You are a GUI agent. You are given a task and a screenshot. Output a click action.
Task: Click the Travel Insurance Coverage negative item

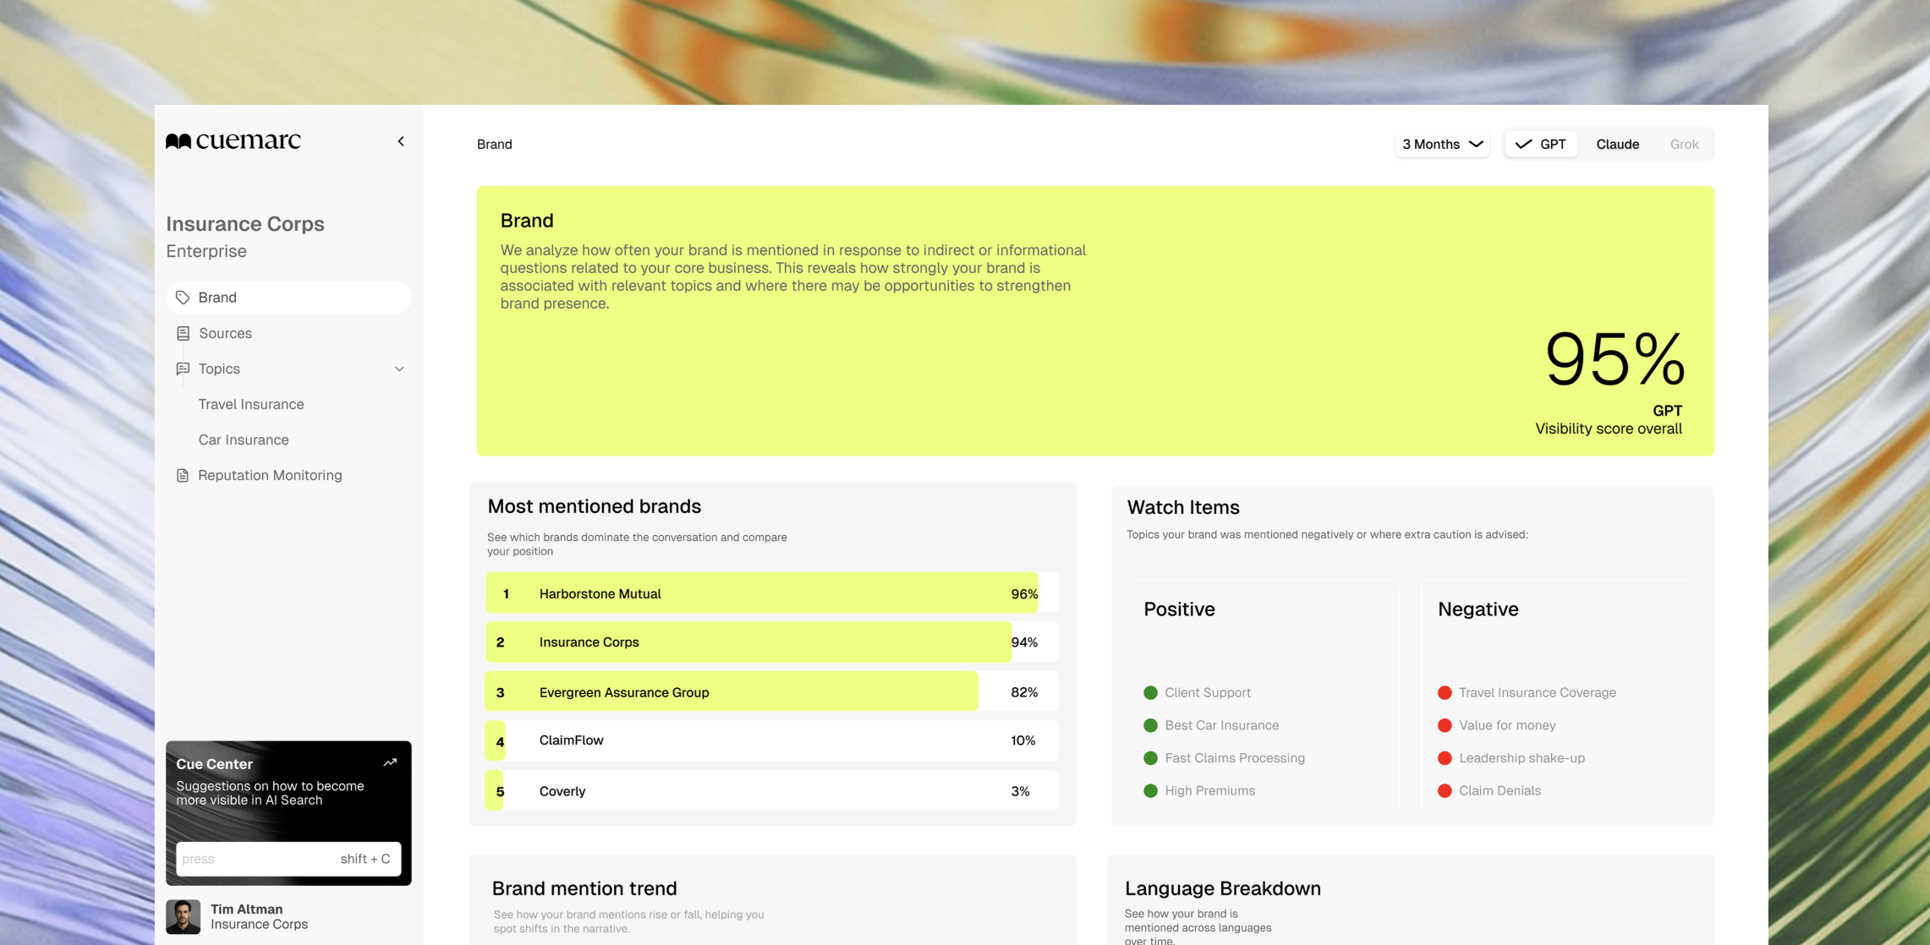(1537, 692)
